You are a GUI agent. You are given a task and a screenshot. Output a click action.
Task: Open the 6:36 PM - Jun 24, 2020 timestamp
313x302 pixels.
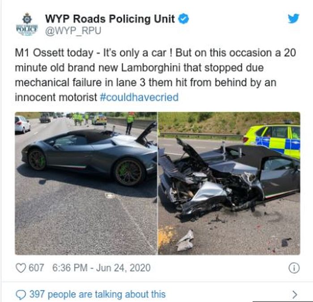click(x=102, y=268)
